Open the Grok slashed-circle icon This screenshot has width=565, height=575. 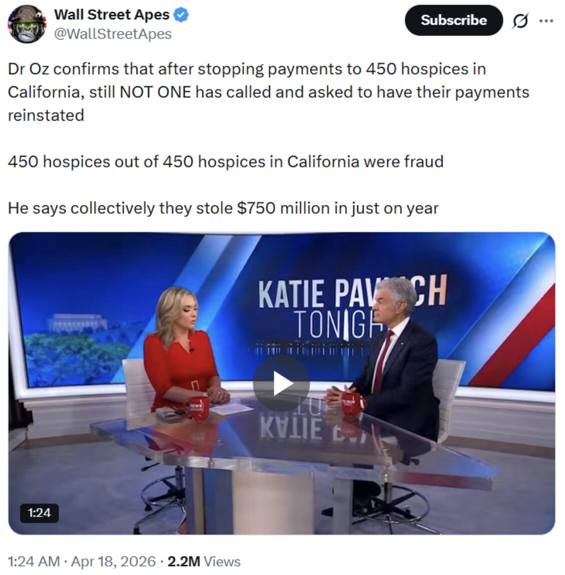pos(520,21)
